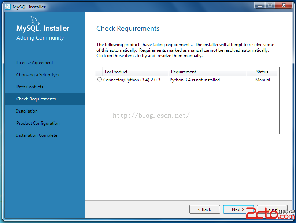This screenshot has width=296, height=223.
Task: Minimize the MySQL Installer window
Action: coord(260,6)
